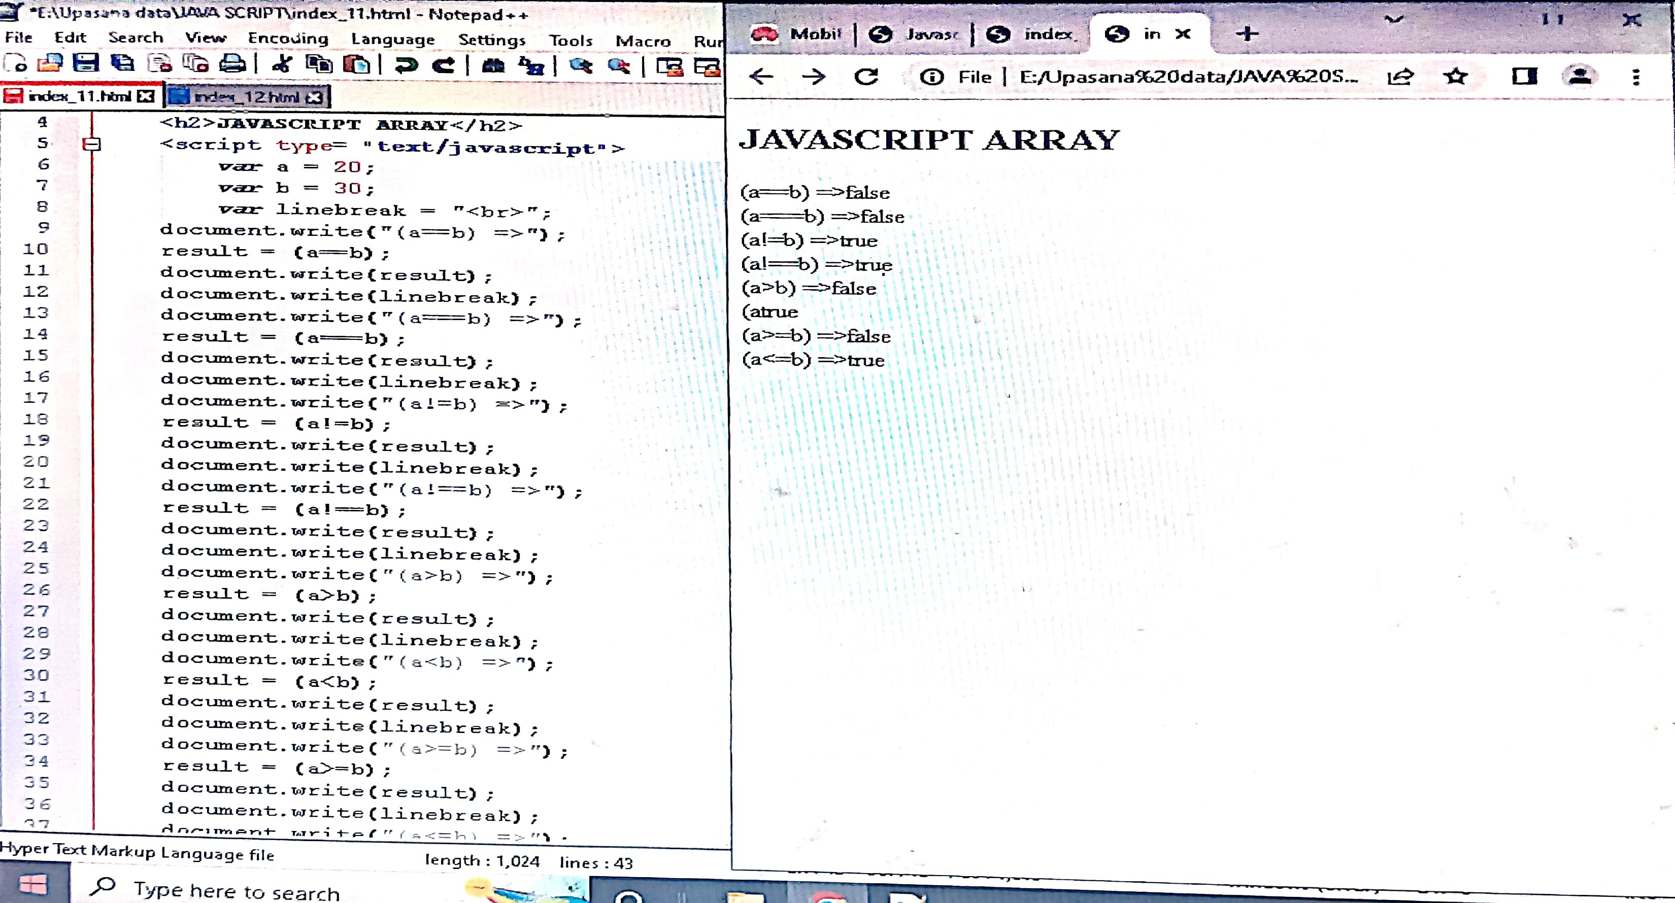Open the Encoding menu
This screenshot has height=903, width=1675.
(x=287, y=39)
